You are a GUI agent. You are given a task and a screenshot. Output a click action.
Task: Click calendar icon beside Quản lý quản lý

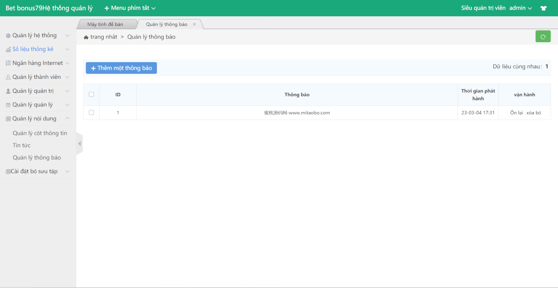8,105
